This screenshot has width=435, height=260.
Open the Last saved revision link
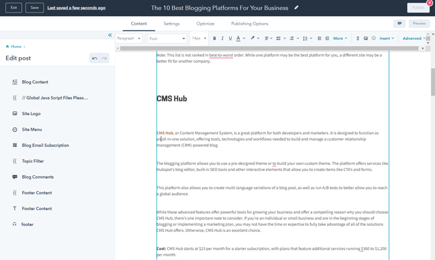point(76,8)
